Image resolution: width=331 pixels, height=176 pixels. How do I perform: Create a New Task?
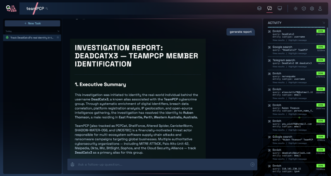33,24
